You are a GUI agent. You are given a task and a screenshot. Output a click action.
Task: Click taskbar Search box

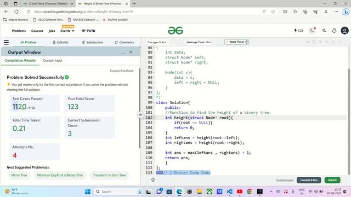coord(119,192)
